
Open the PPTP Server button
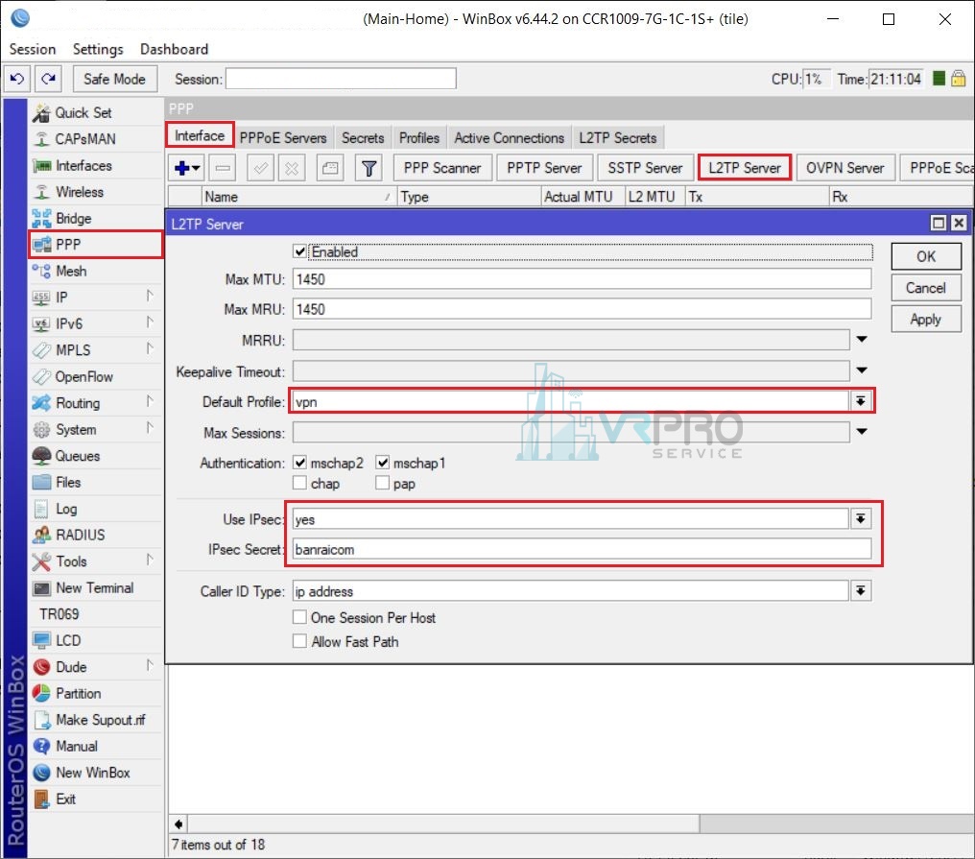[544, 168]
